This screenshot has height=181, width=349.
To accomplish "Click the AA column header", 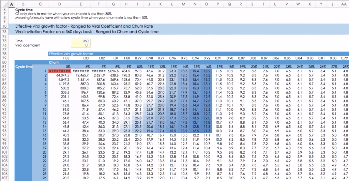I will click(x=344, y=4).
